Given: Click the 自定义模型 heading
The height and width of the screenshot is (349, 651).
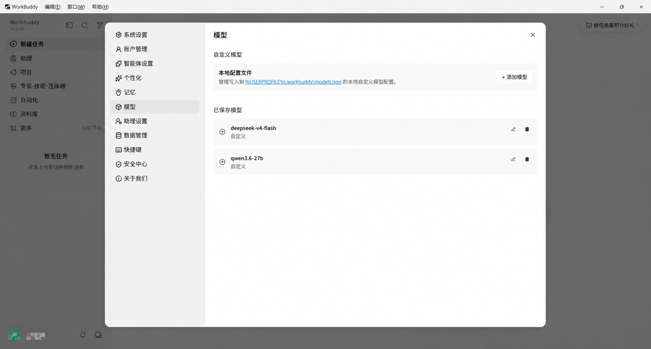Looking at the screenshot, I should 228,55.
